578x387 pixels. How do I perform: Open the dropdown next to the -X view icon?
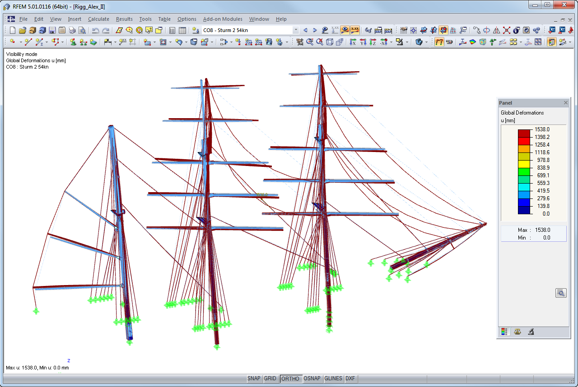coord(392,42)
